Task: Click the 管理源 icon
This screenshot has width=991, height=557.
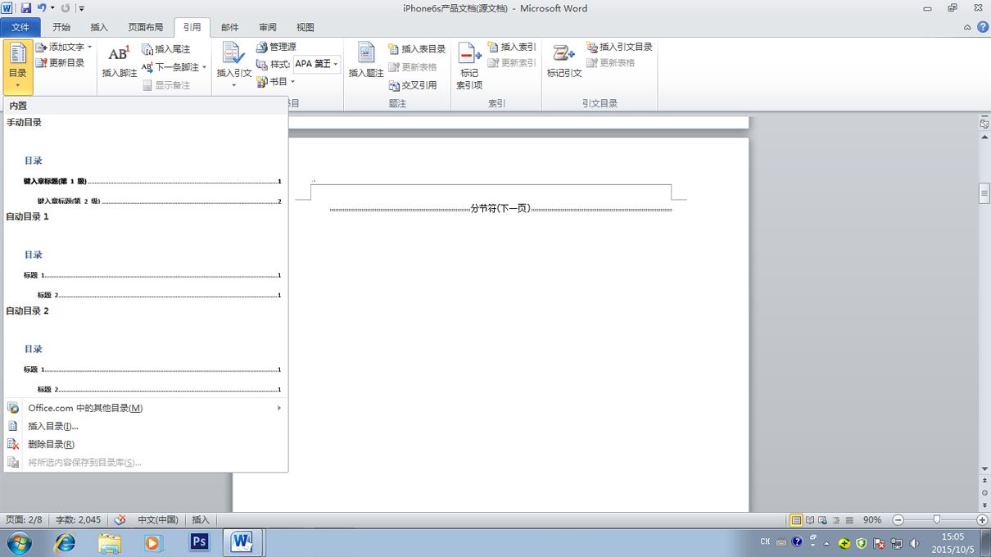Action: pyautogui.click(x=262, y=48)
